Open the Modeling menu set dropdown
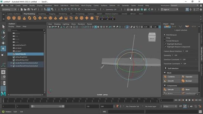This screenshot has width=203, height=114. tap(9, 9)
